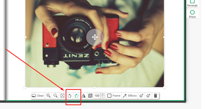This screenshot has height=109, width=205.
Task: Decrease opacity with the minus stepper
Action: (103, 97)
